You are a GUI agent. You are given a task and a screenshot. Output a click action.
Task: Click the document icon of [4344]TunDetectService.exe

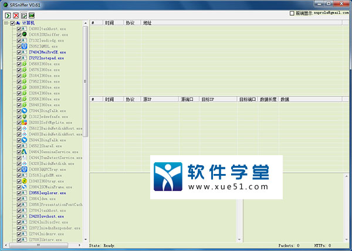tap(25, 158)
